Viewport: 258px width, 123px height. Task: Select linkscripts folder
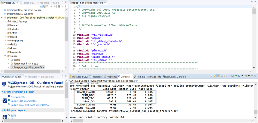(x=16, y=52)
